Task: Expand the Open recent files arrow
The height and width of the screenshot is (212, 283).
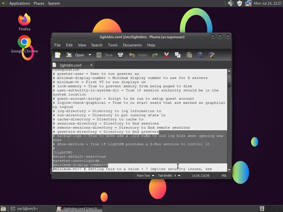Action: [x=90, y=55]
